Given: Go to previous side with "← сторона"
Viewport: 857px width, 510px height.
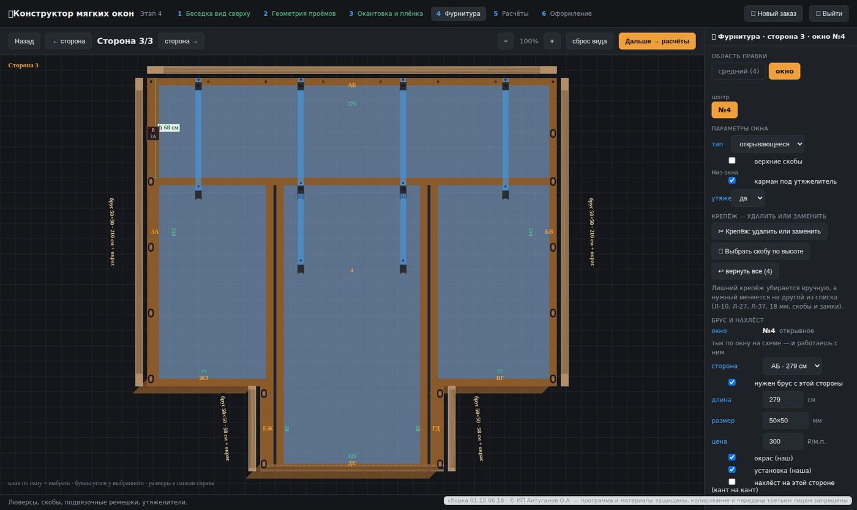Looking at the screenshot, I should coord(69,41).
